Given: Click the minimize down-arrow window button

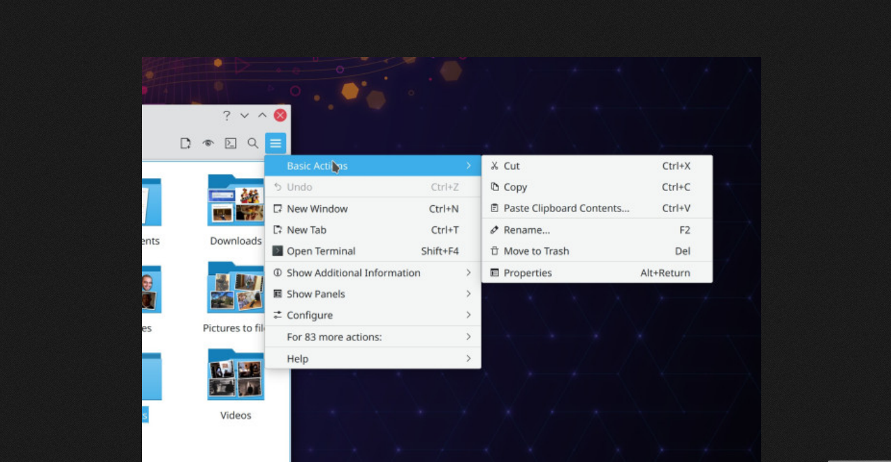Looking at the screenshot, I should [x=245, y=115].
